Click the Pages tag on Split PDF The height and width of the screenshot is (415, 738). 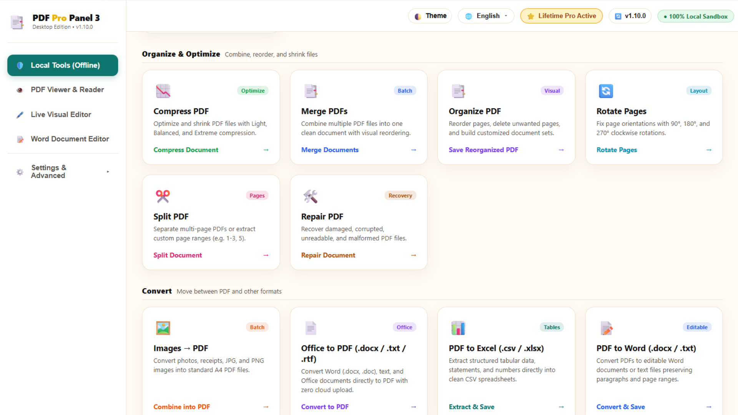coord(257,196)
